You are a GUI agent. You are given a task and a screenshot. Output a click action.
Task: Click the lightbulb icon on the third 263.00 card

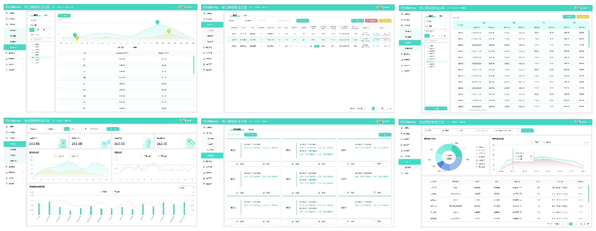click(x=147, y=143)
